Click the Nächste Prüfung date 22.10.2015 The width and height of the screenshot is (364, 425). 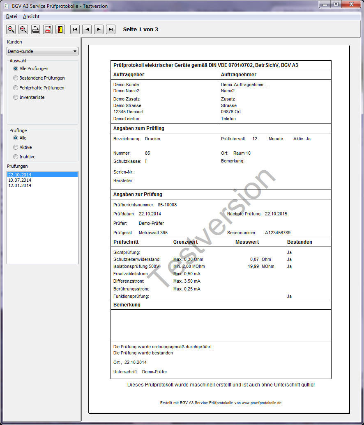tap(276, 214)
